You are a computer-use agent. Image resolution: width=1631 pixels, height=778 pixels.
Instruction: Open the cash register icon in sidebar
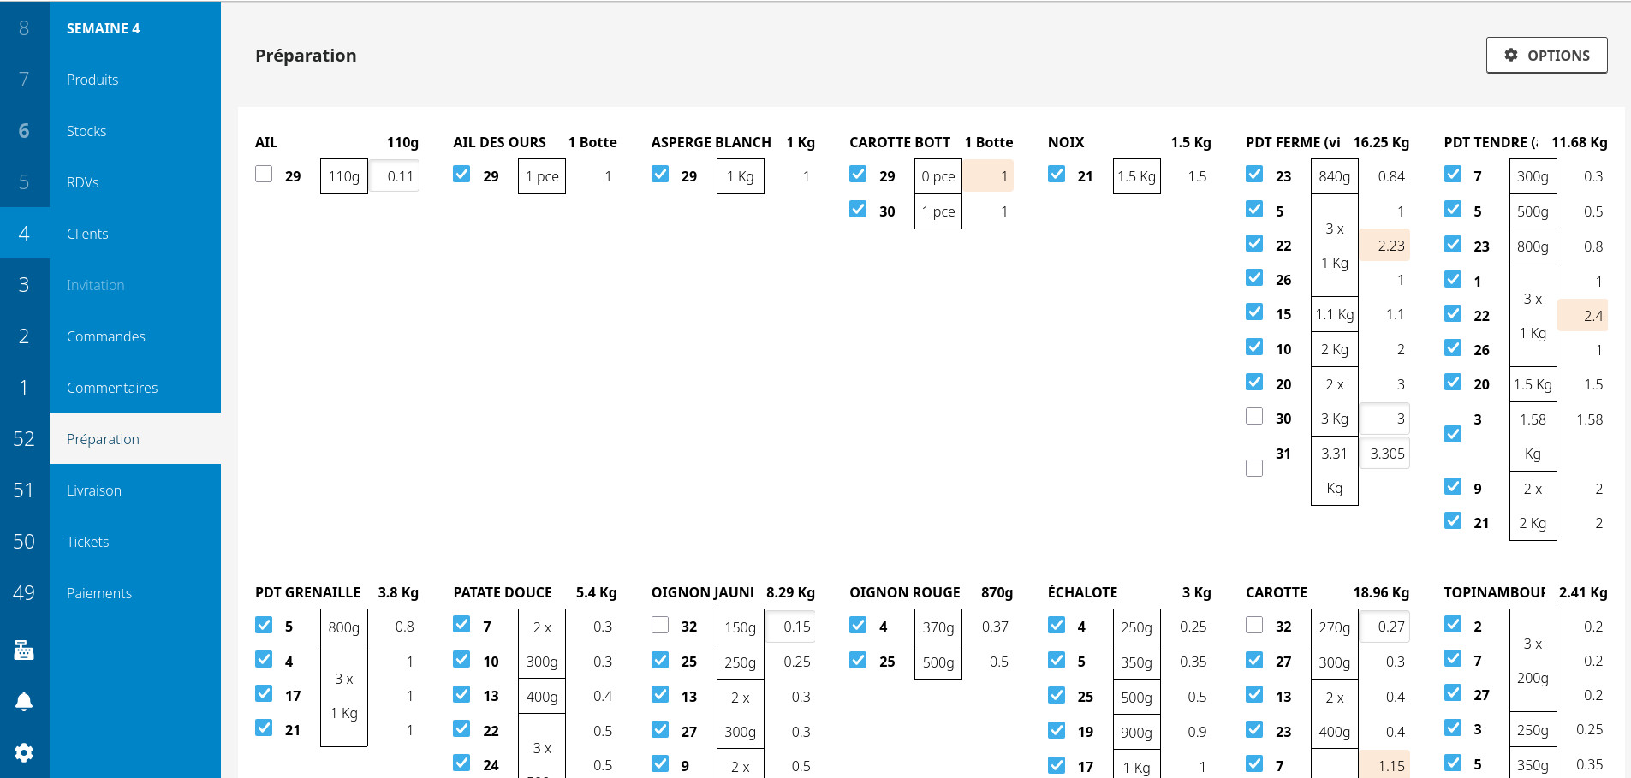[24, 650]
